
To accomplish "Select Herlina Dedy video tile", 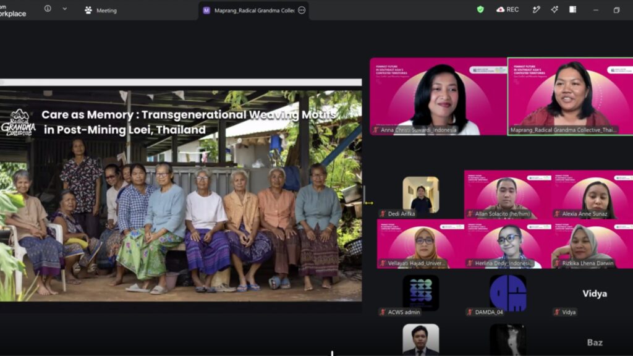I will [508, 244].
